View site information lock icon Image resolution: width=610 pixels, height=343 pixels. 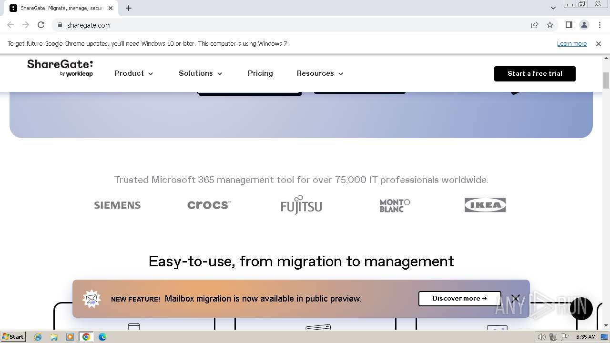tap(60, 25)
